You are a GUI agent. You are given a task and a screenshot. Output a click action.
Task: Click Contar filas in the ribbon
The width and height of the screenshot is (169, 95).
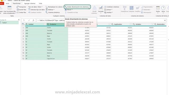[21, 12]
